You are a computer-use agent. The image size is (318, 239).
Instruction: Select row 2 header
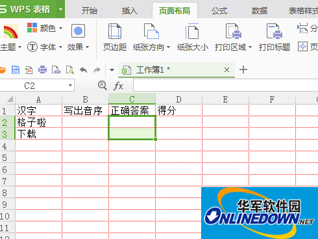7,123
